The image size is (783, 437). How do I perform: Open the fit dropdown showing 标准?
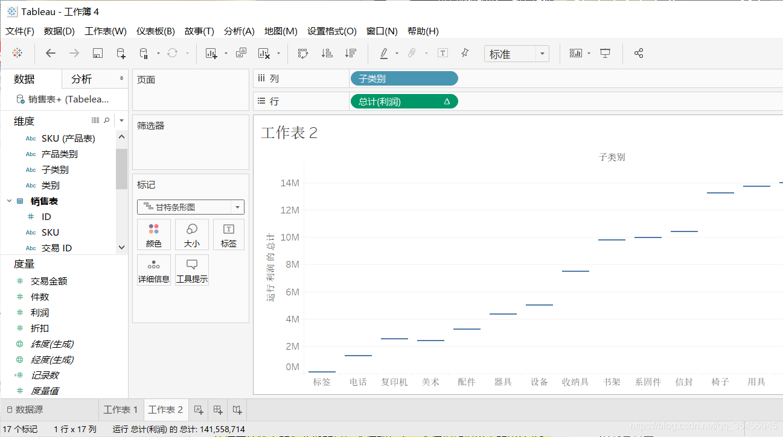point(516,54)
